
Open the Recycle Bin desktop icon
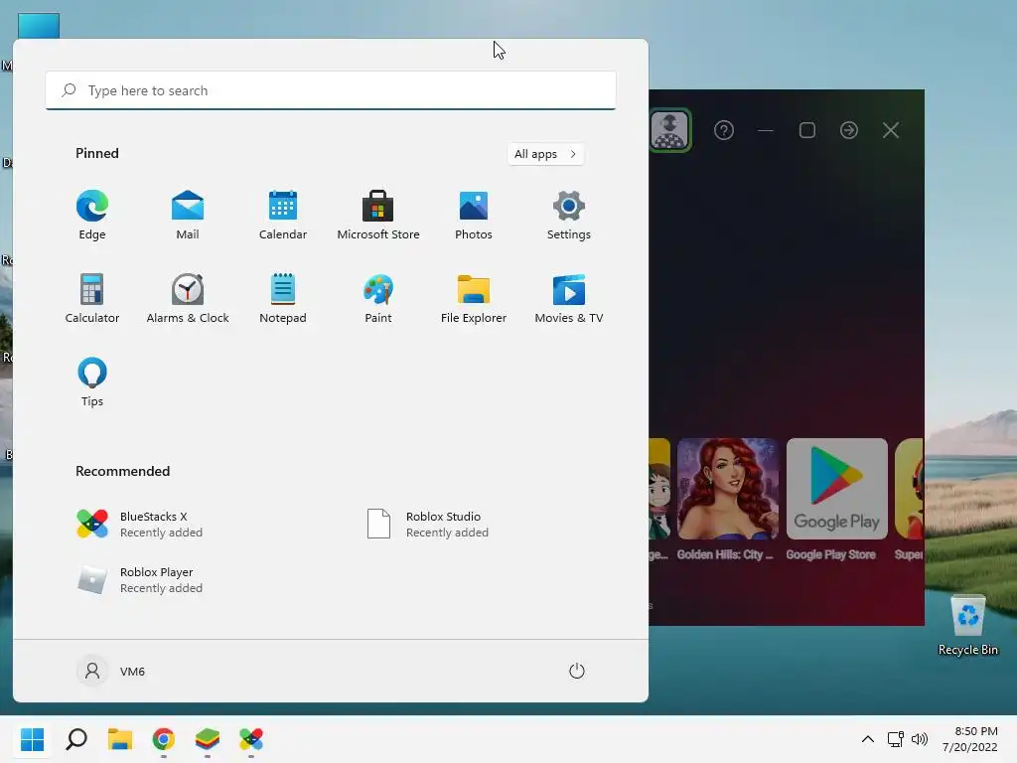tap(967, 626)
